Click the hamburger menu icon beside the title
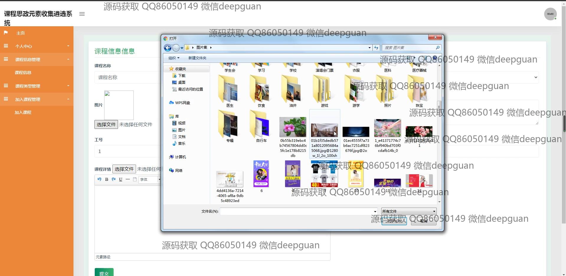The height and width of the screenshot is (276, 566). coord(82,14)
